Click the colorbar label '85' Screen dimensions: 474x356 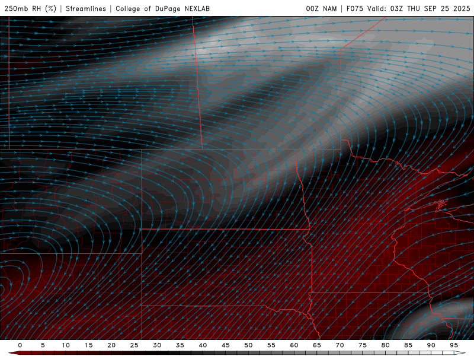click(x=408, y=345)
